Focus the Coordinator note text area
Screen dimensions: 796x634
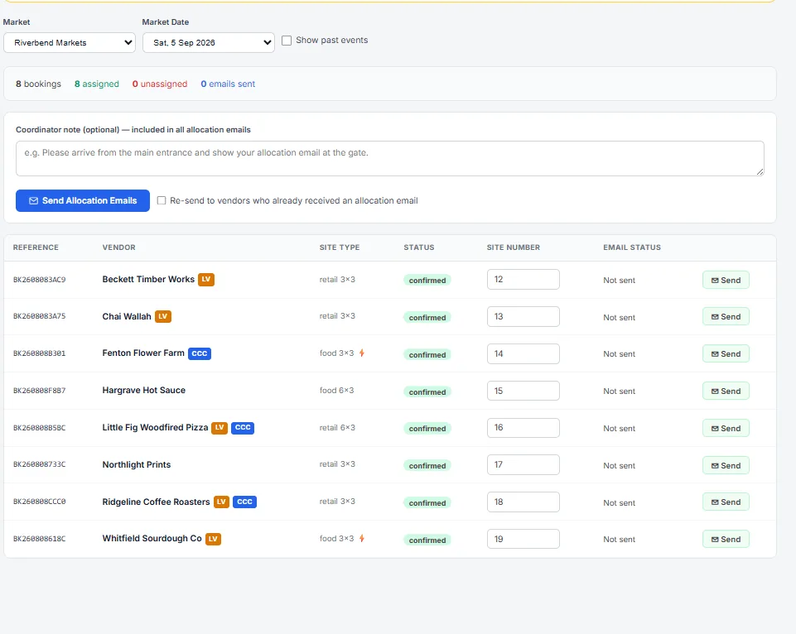(390, 159)
